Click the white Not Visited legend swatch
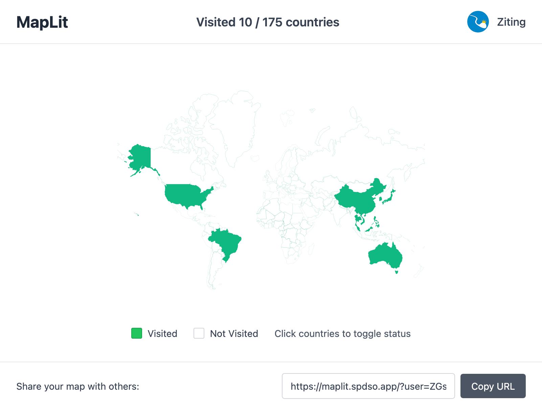This screenshot has width=542, height=410. pyautogui.click(x=199, y=333)
